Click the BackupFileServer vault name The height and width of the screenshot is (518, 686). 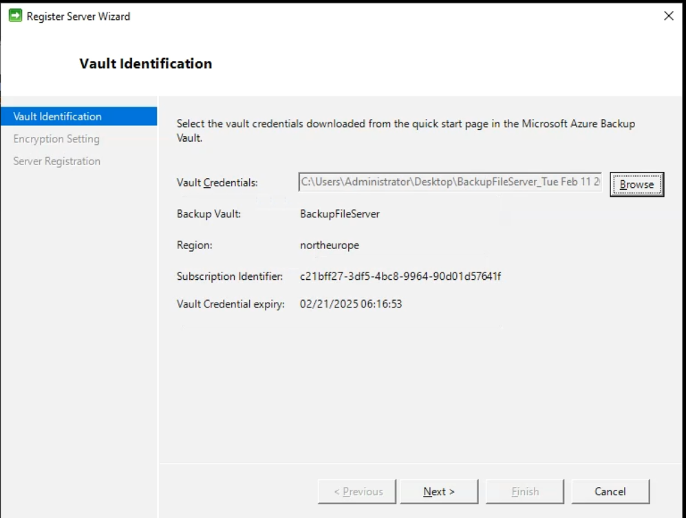(x=340, y=214)
